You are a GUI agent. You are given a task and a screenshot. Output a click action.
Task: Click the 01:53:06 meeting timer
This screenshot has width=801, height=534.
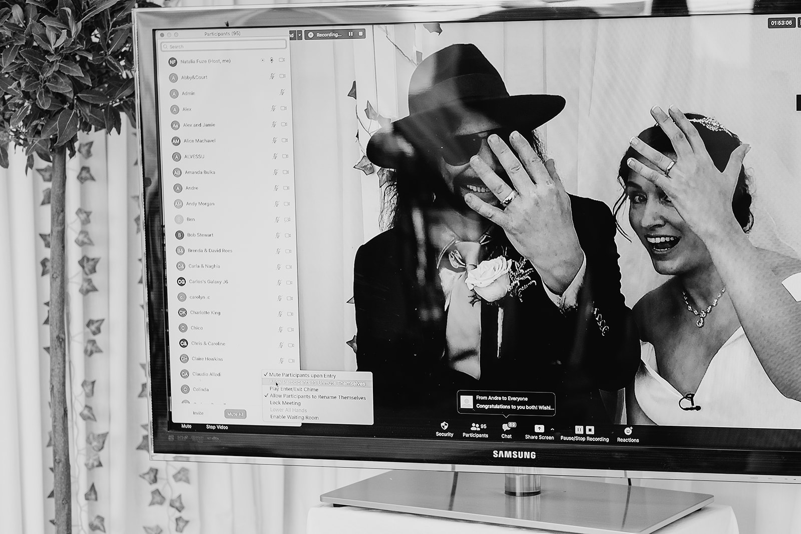[781, 23]
